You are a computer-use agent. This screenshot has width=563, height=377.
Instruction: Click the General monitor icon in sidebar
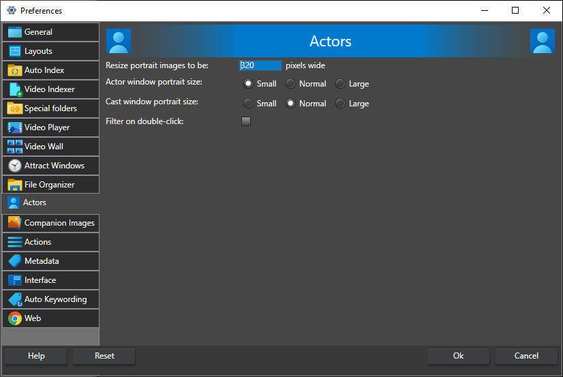pos(14,32)
